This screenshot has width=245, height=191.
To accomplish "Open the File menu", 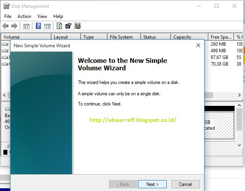I will [x=8, y=16].
